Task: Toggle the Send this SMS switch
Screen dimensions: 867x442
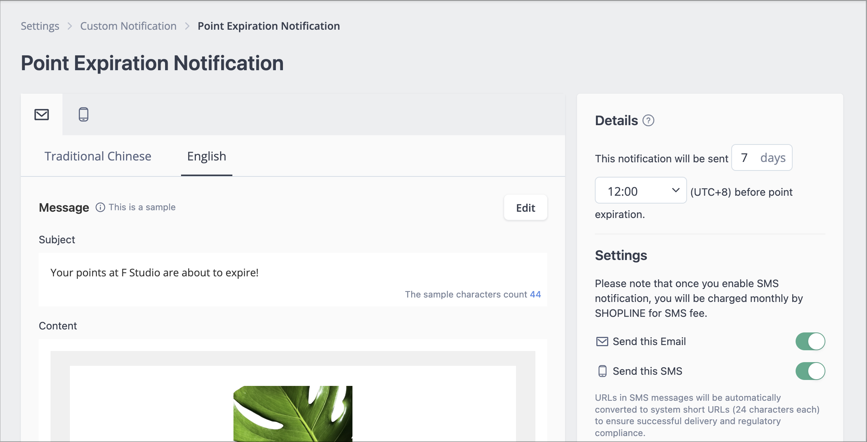Action: (x=810, y=371)
